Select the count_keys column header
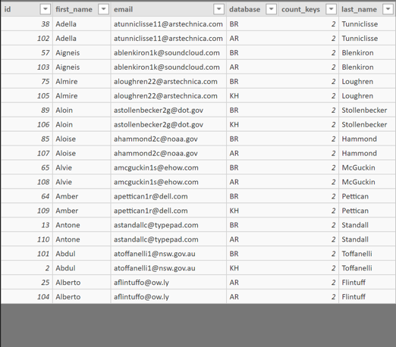This screenshot has height=347, width=396. tap(308, 9)
